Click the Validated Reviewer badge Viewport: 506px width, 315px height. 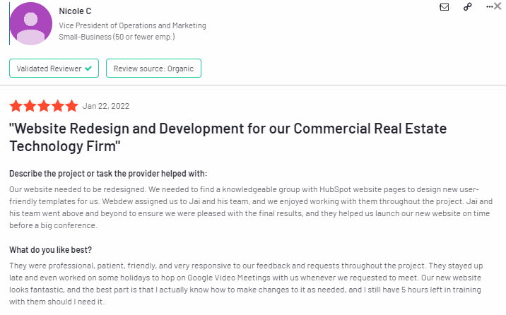54,69
